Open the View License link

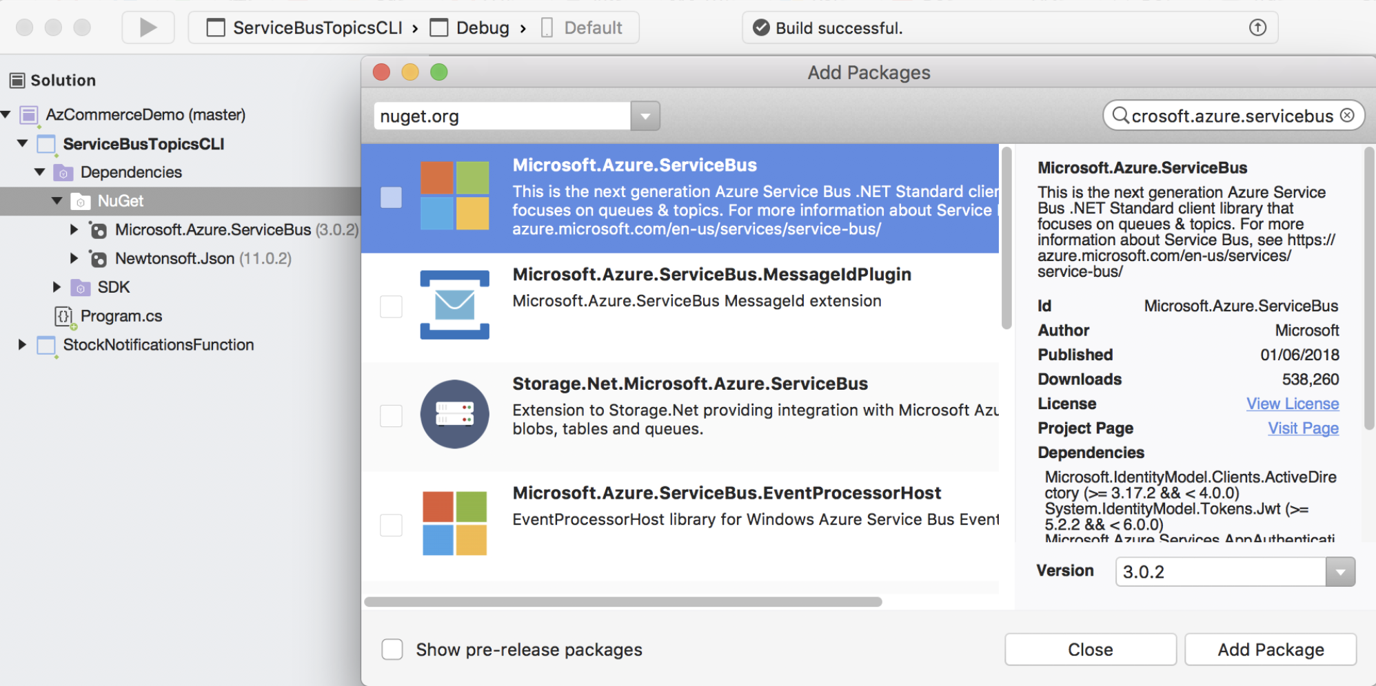(x=1293, y=404)
